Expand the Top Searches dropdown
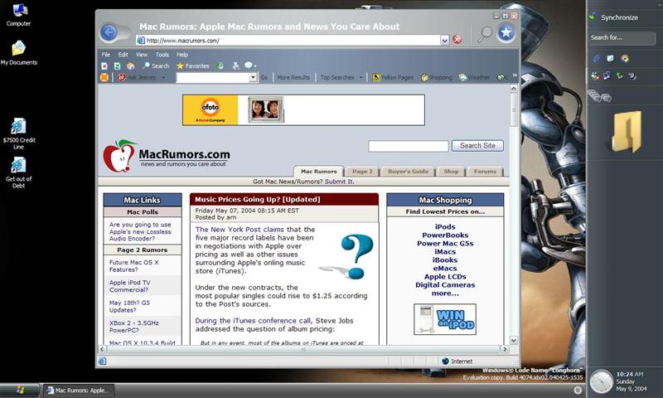Viewport: 663px width, 398px height. click(361, 77)
